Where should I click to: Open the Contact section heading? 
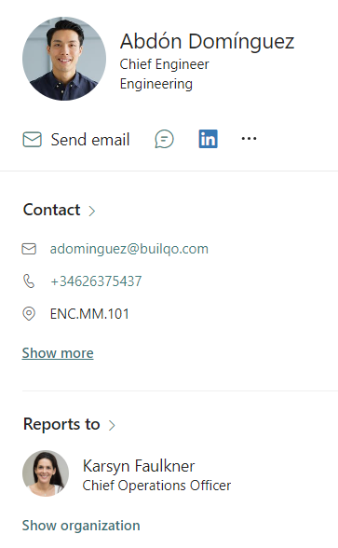(52, 210)
